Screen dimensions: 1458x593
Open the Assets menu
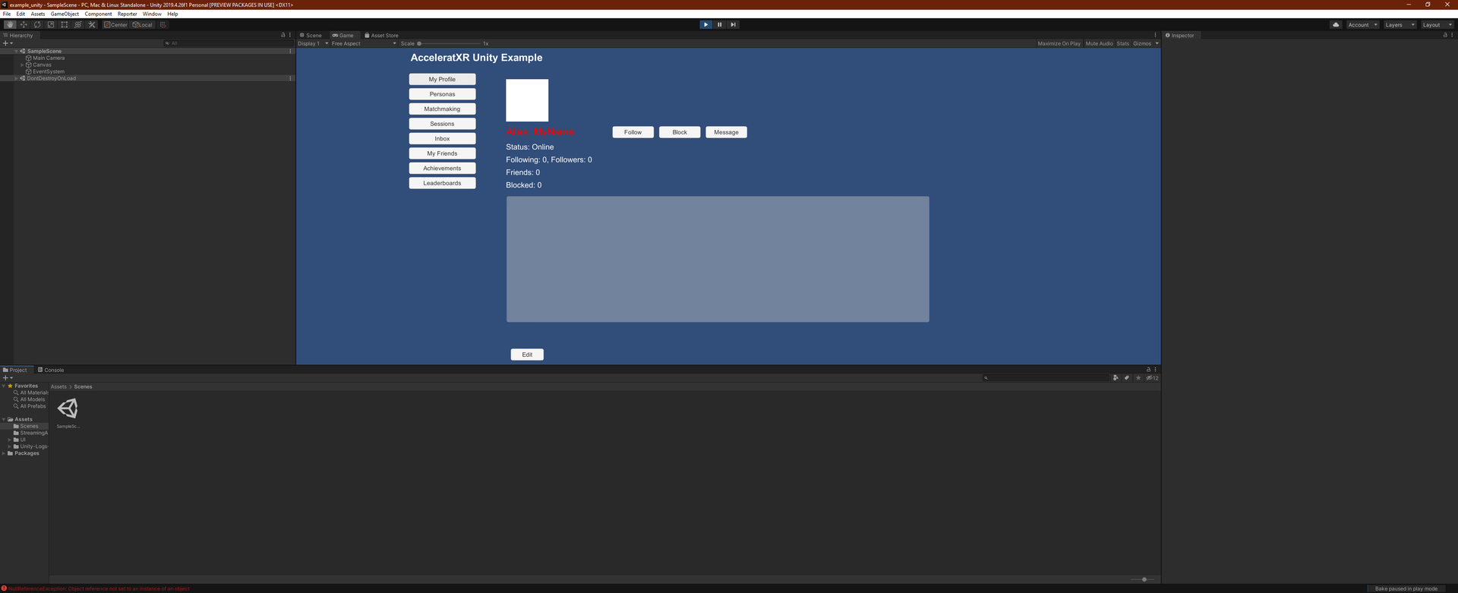click(37, 14)
